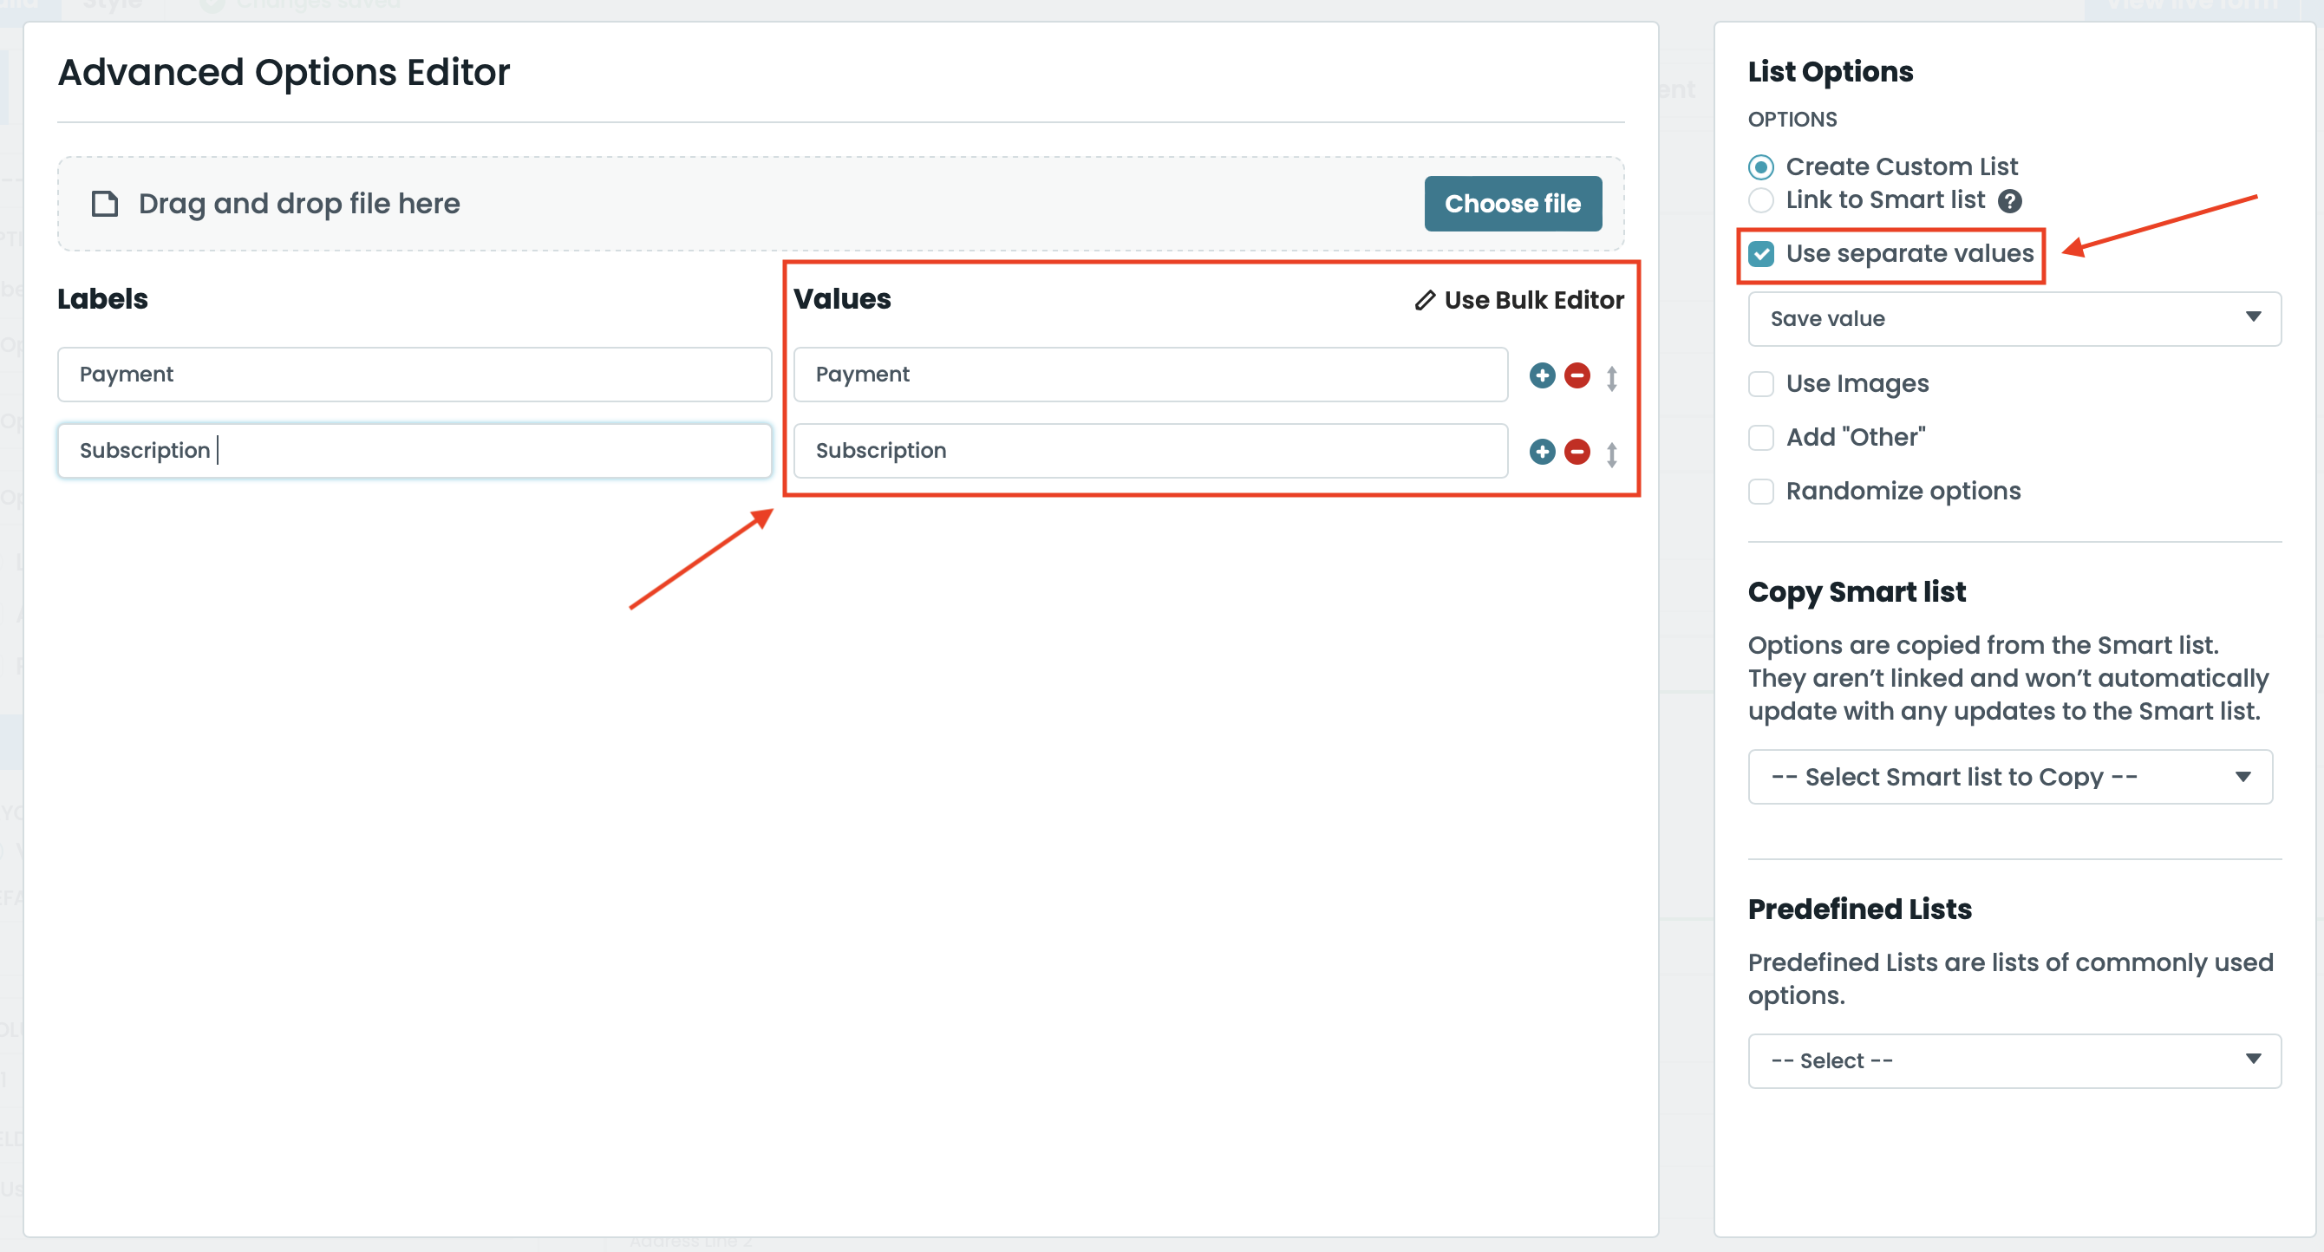2324x1252 pixels.
Task: Click the Subscription value text field
Action: point(1150,450)
